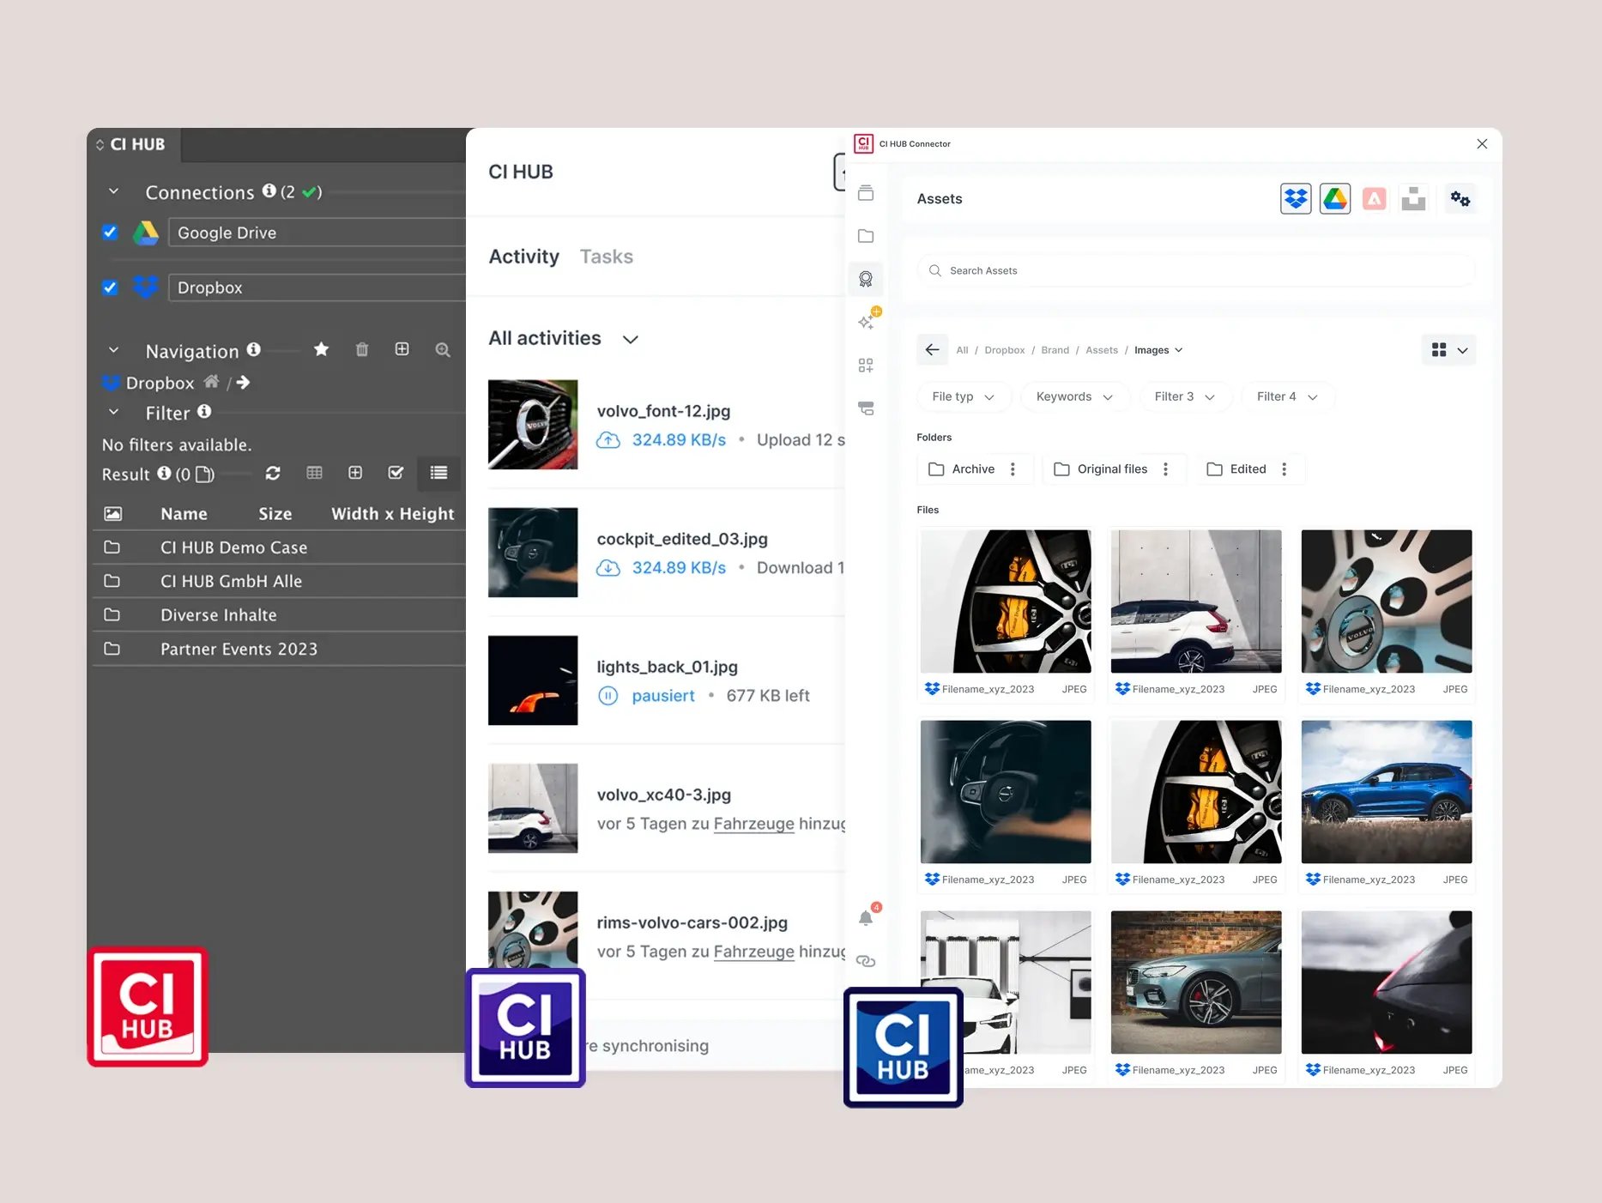Click the forward arrow in Dropbox path
The image size is (1602, 1203).
pyautogui.click(x=244, y=382)
